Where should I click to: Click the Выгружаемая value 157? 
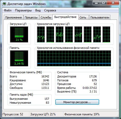click(x=47, y=99)
